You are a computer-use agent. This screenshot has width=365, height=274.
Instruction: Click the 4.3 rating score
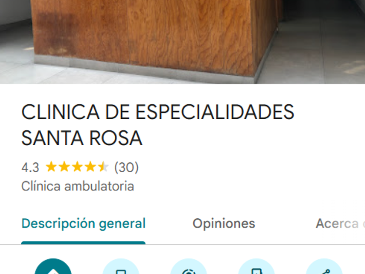point(30,167)
